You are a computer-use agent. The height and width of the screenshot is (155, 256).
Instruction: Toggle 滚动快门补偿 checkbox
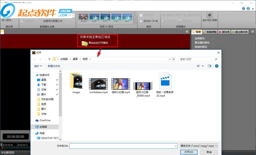pyautogui.click(x=141, y=21)
